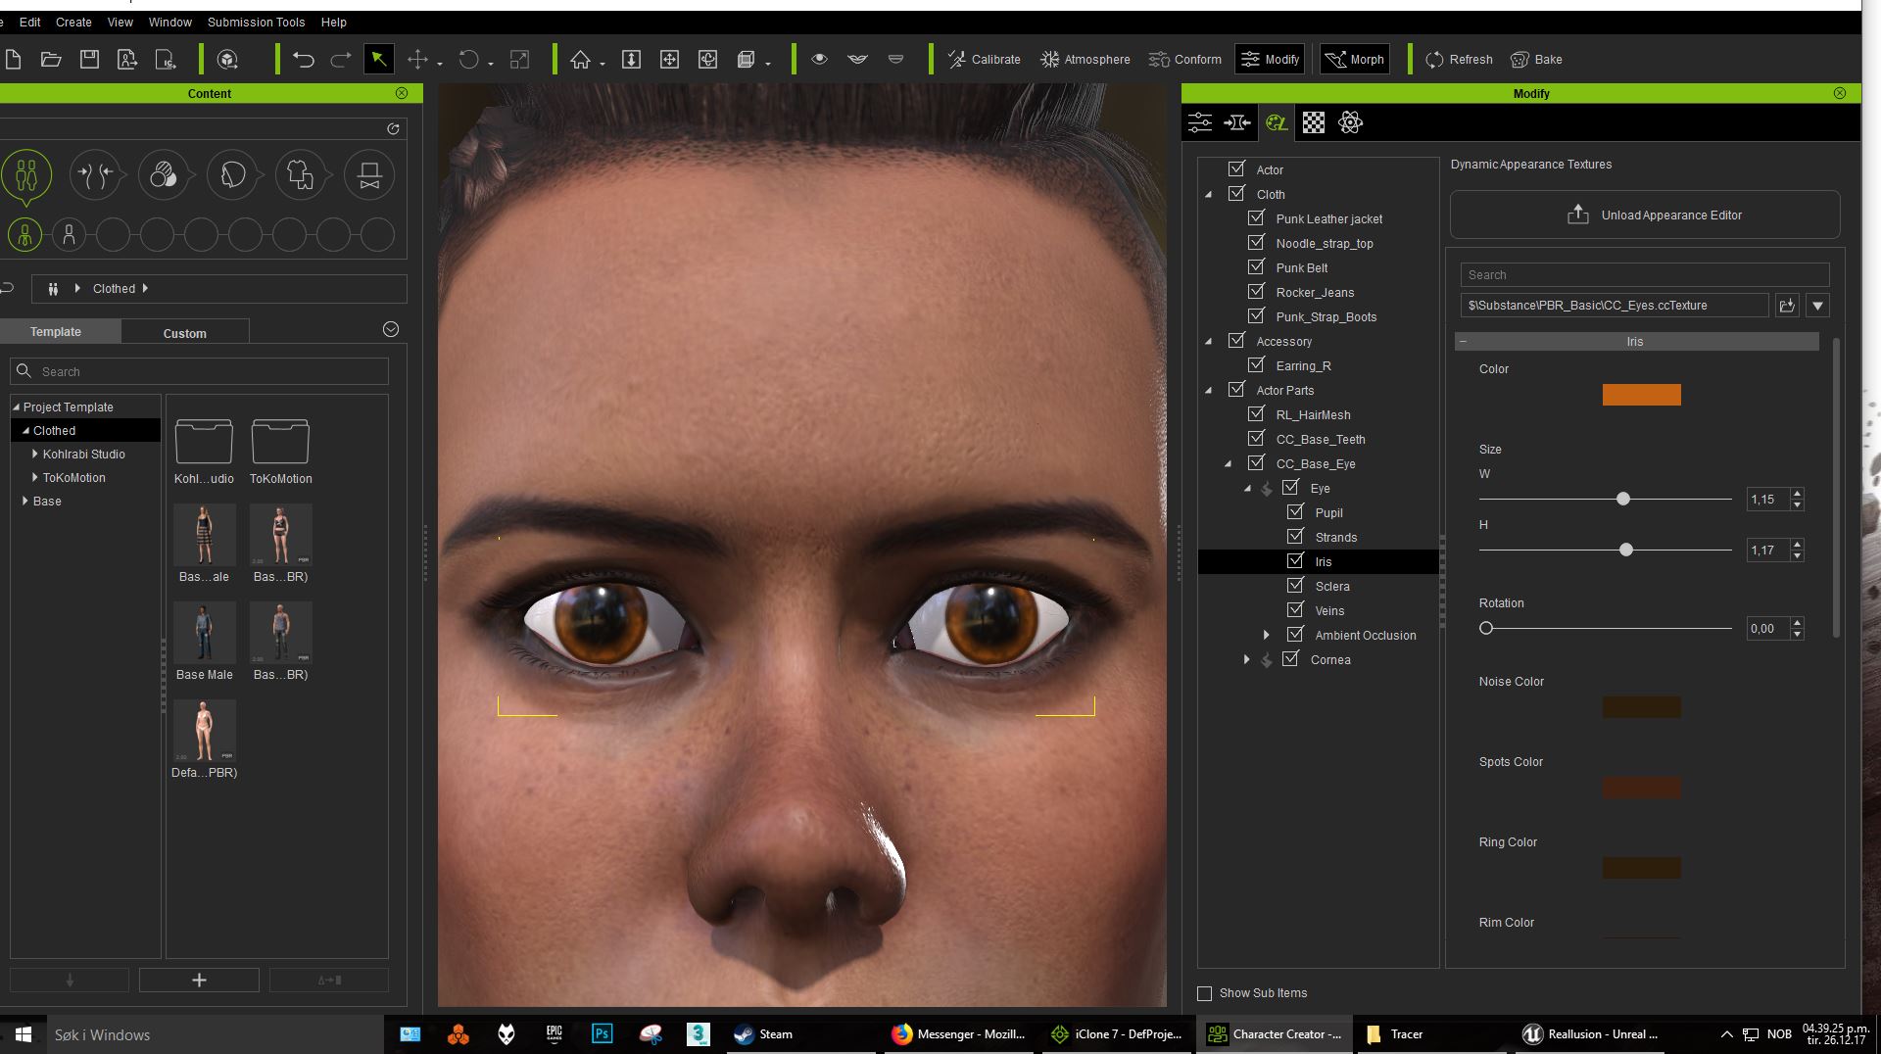Toggle the Modify panel button
The image size is (1881, 1054).
point(1270,60)
